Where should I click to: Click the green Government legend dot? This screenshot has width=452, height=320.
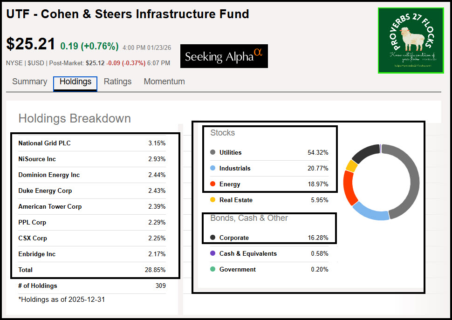coord(212,269)
